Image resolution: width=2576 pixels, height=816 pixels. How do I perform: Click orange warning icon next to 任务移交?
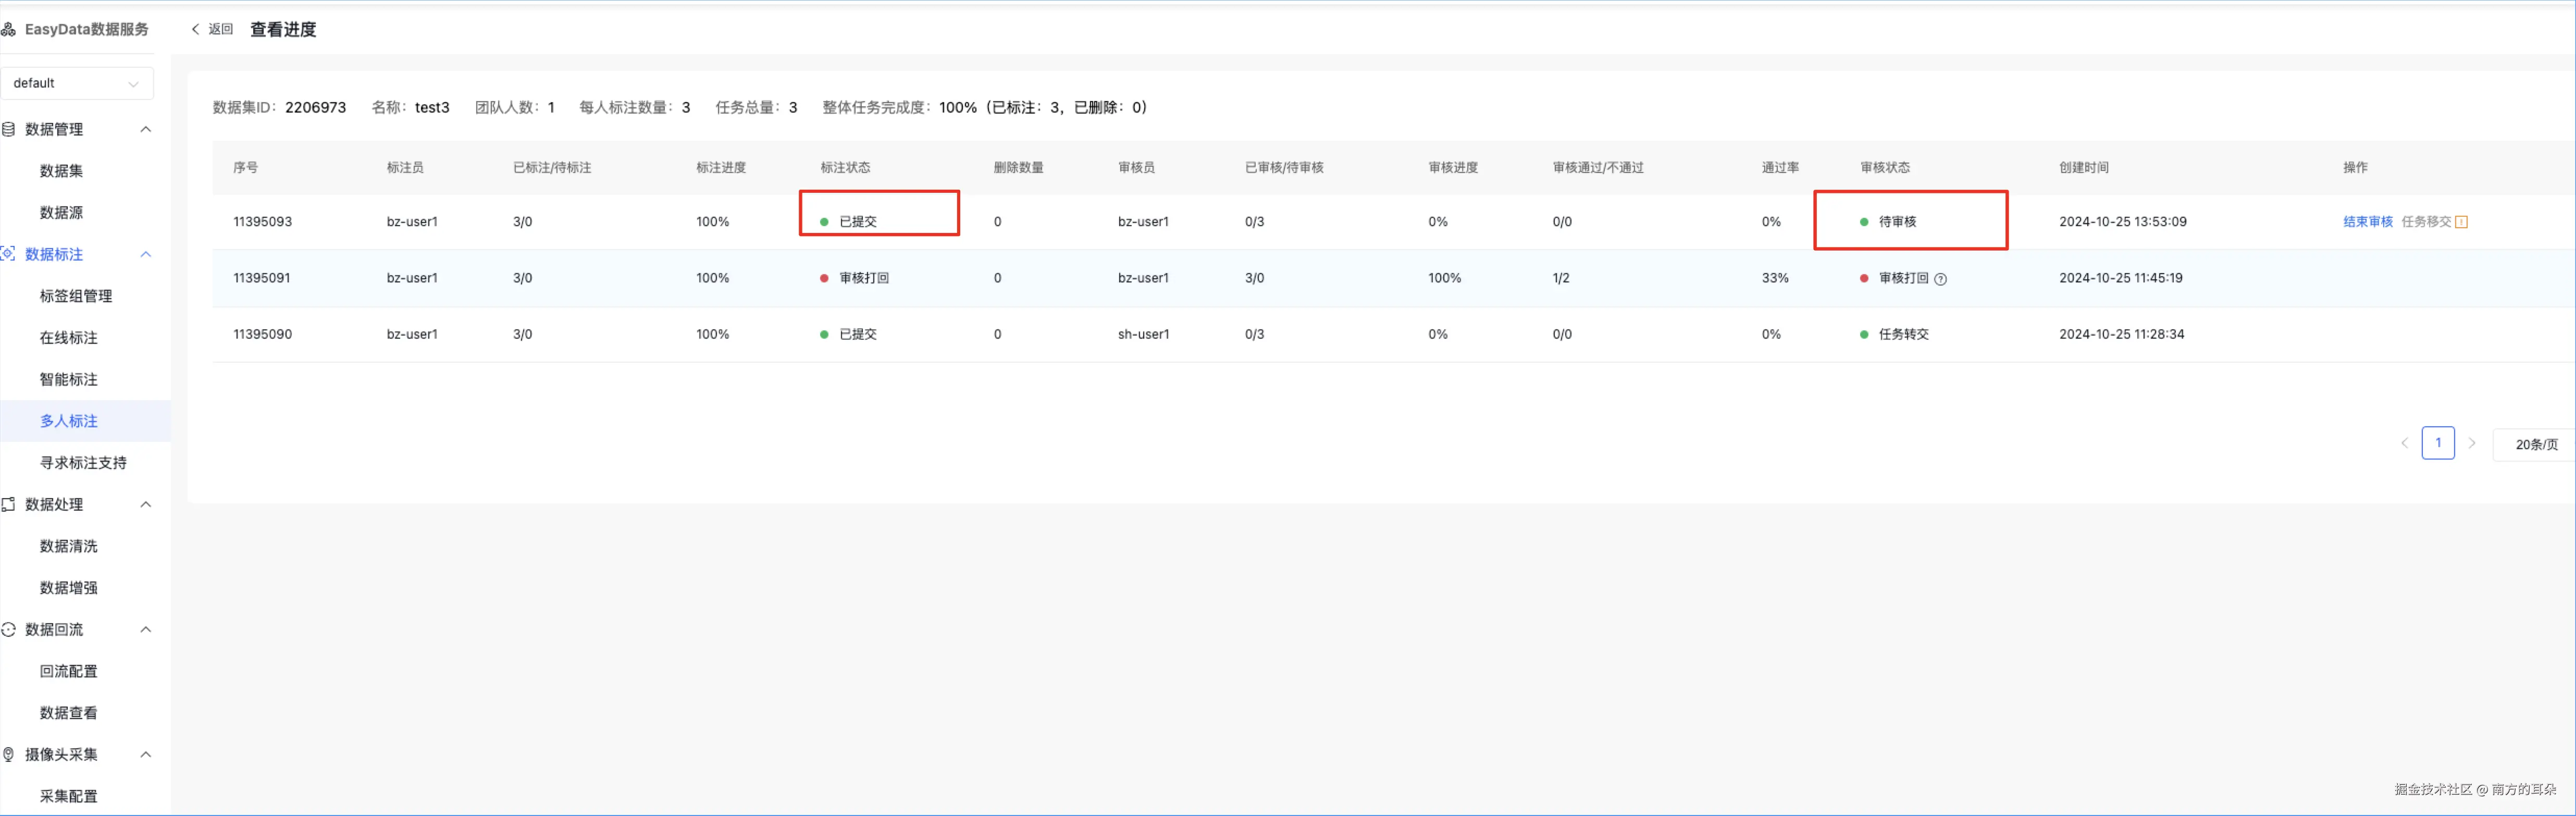(2461, 222)
